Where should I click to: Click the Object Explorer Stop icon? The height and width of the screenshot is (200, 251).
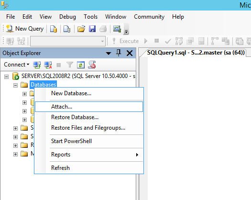pyautogui.click(x=59, y=65)
